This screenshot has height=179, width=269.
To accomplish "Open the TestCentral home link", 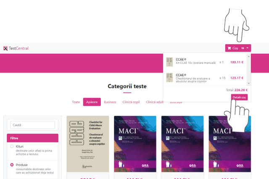I will (x=18, y=48).
